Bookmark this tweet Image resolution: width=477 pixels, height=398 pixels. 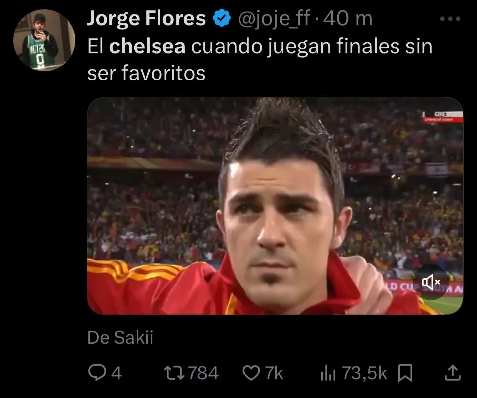click(x=405, y=373)
